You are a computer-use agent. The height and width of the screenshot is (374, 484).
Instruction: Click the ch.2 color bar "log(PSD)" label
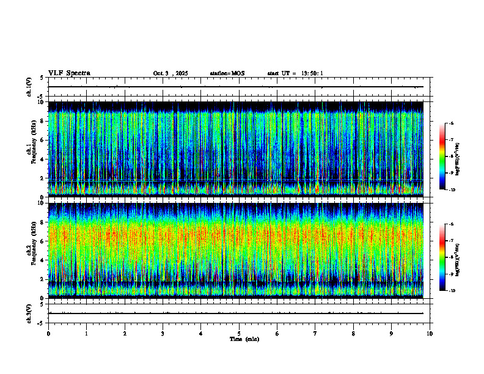458,260
